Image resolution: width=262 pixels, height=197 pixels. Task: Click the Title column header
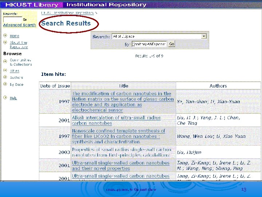[x=123, y=86]
